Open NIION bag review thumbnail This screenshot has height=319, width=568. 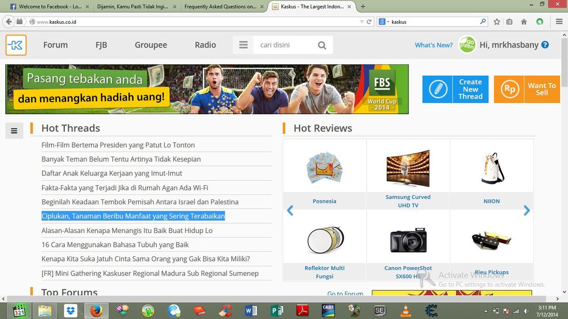491,168
